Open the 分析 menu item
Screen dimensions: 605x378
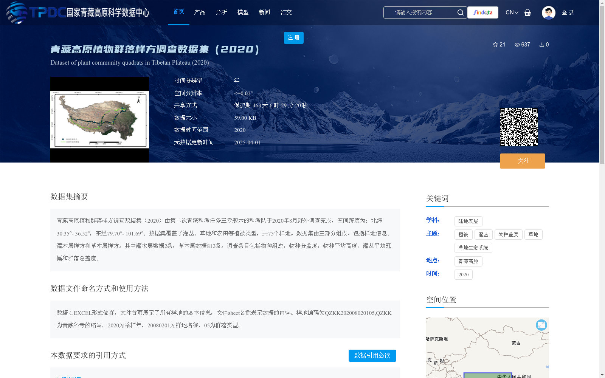(x=221, y=12)
